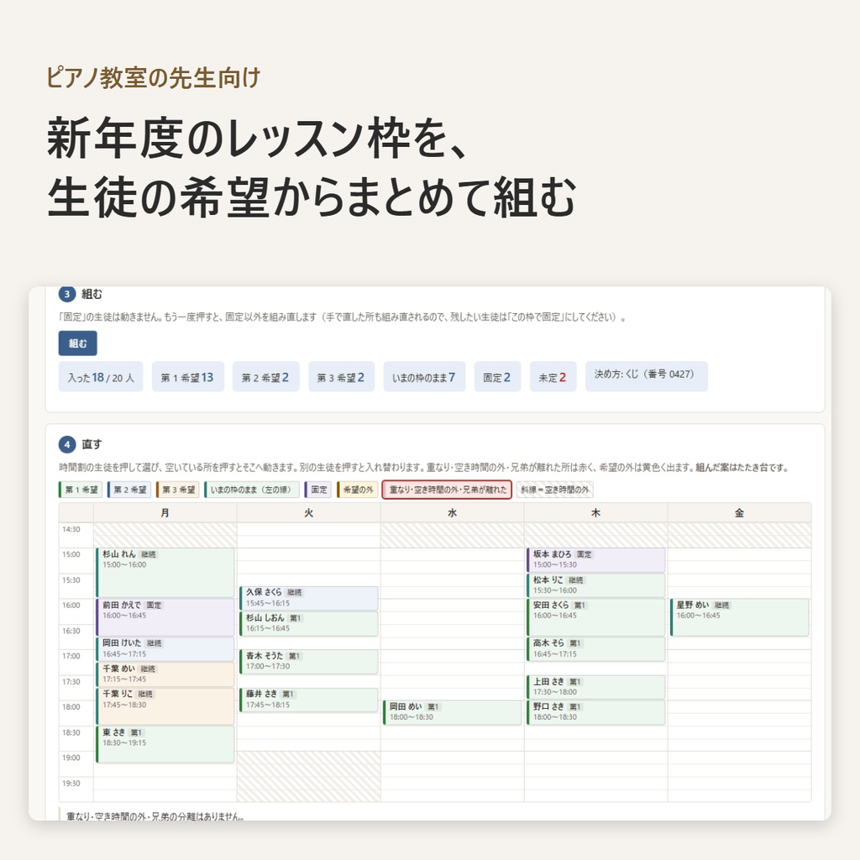Click the 金 column header
860x860 pixels.
740,513
